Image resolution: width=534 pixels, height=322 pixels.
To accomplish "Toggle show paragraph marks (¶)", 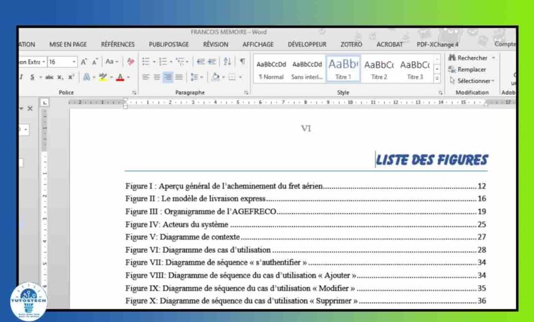I will point(242,62).
